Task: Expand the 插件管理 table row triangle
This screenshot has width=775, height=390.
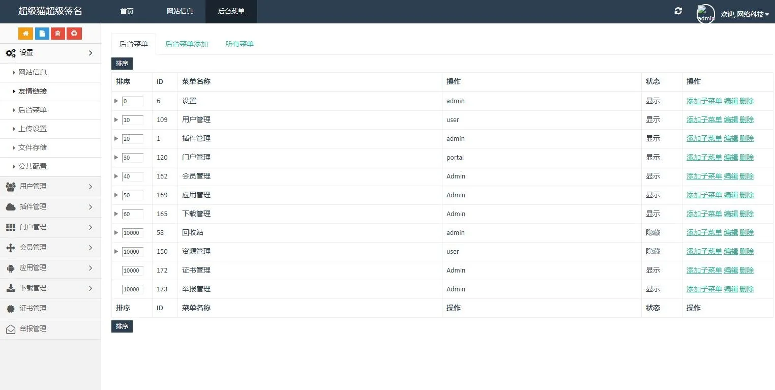Action: 116,139
